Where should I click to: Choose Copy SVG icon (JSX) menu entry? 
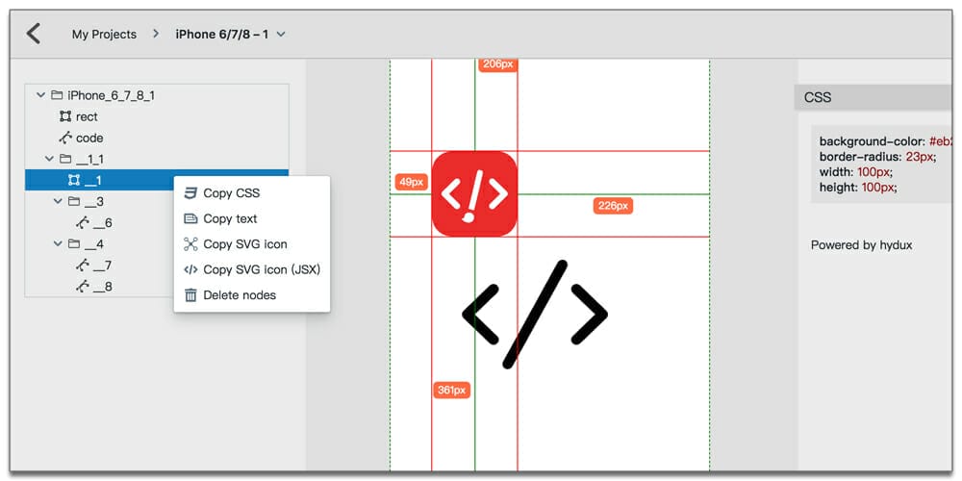(261, 269)
